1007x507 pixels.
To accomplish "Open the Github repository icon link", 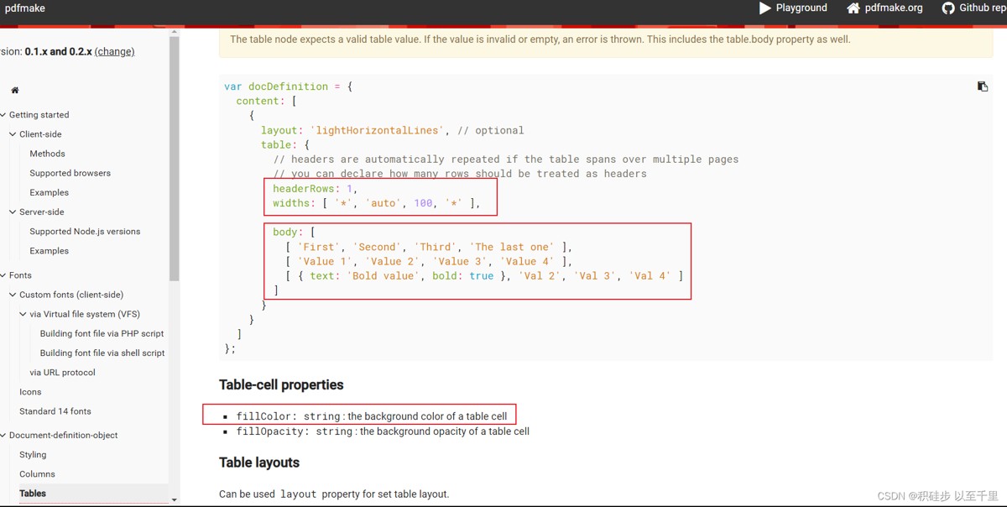I will pyautogui.click(x=948, y=8).
